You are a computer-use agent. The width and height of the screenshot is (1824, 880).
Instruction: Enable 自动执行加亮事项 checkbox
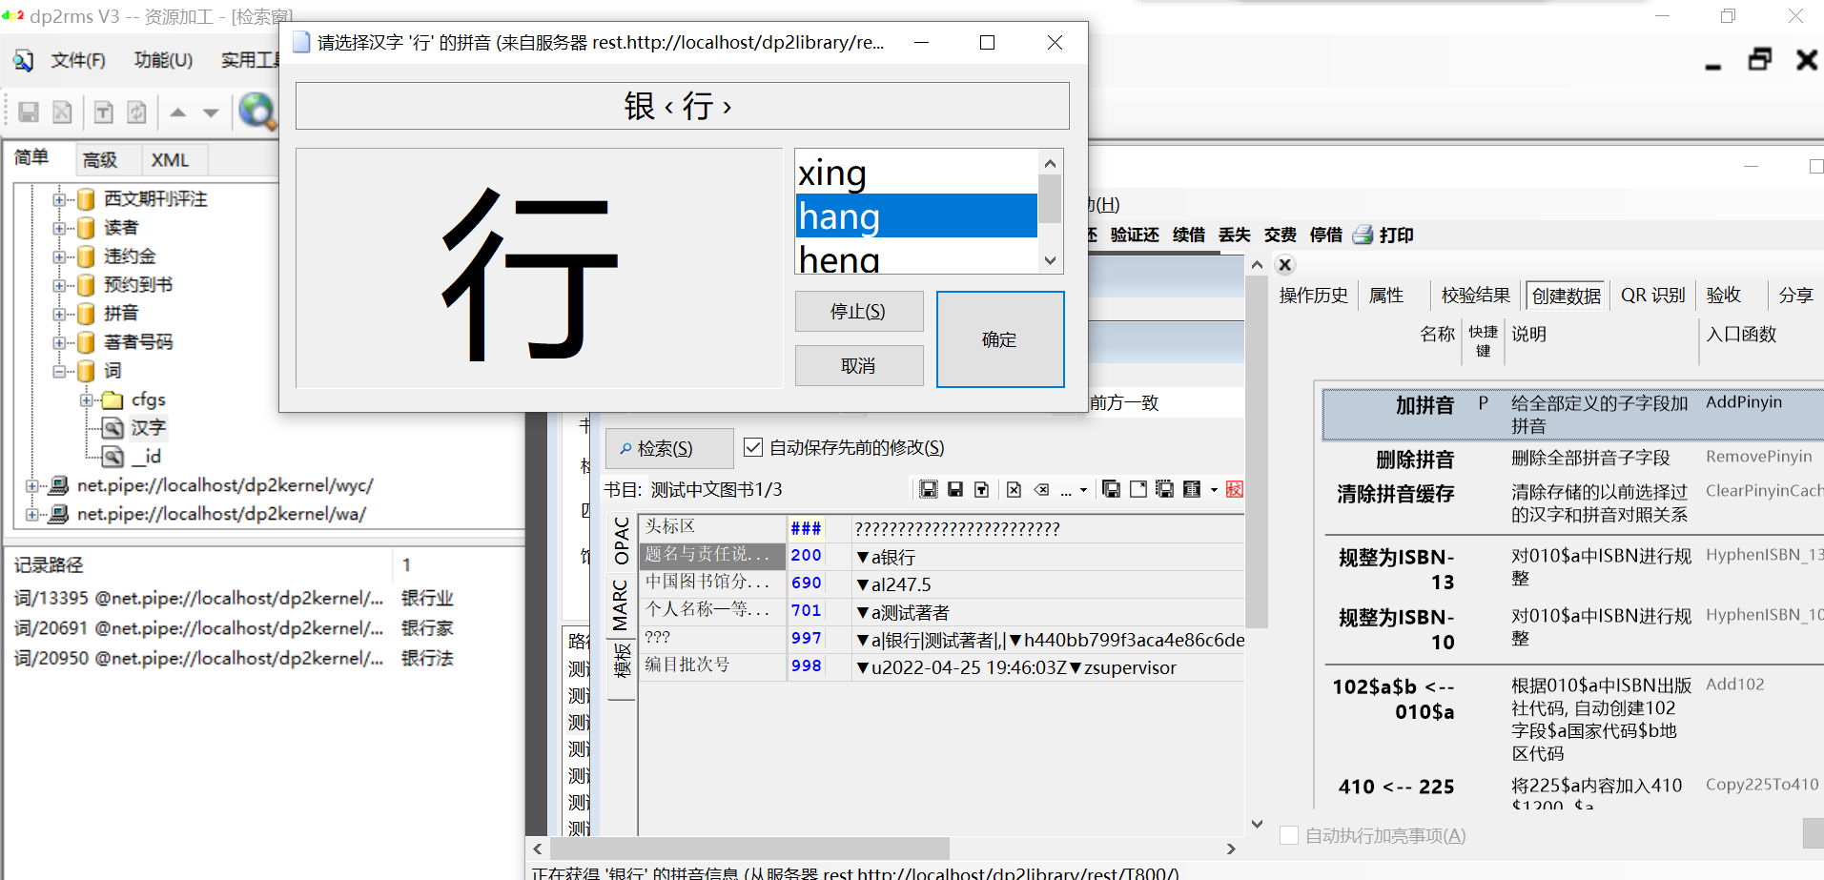(1289, 835)
